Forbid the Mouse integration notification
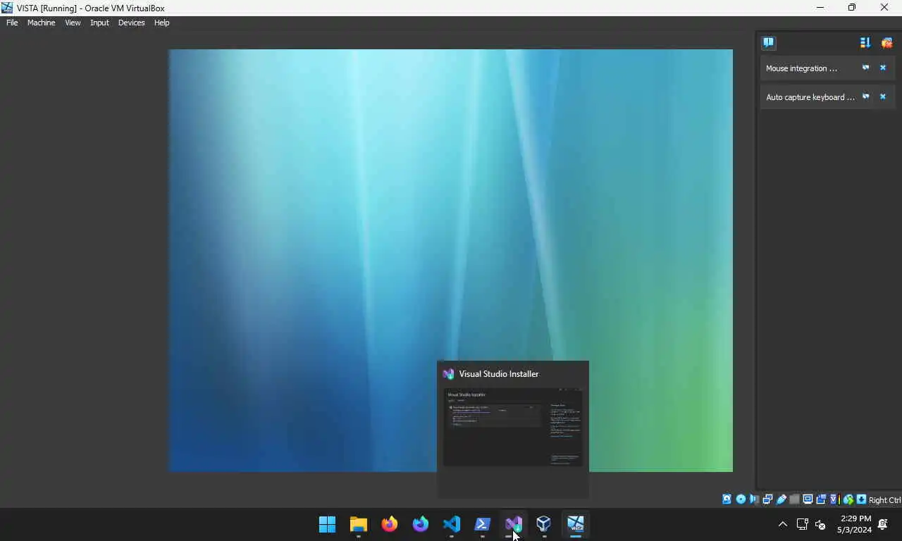This screenshot has height=541, width=902. pos(866,68)
